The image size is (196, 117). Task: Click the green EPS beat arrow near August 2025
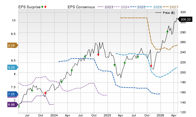[138, 57]
